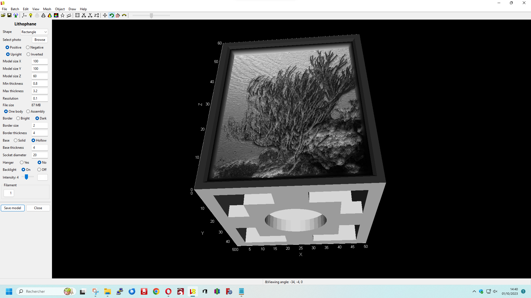Click the Intensity slider handle
The height and width of the screenshot is (298, 531).
27,177
